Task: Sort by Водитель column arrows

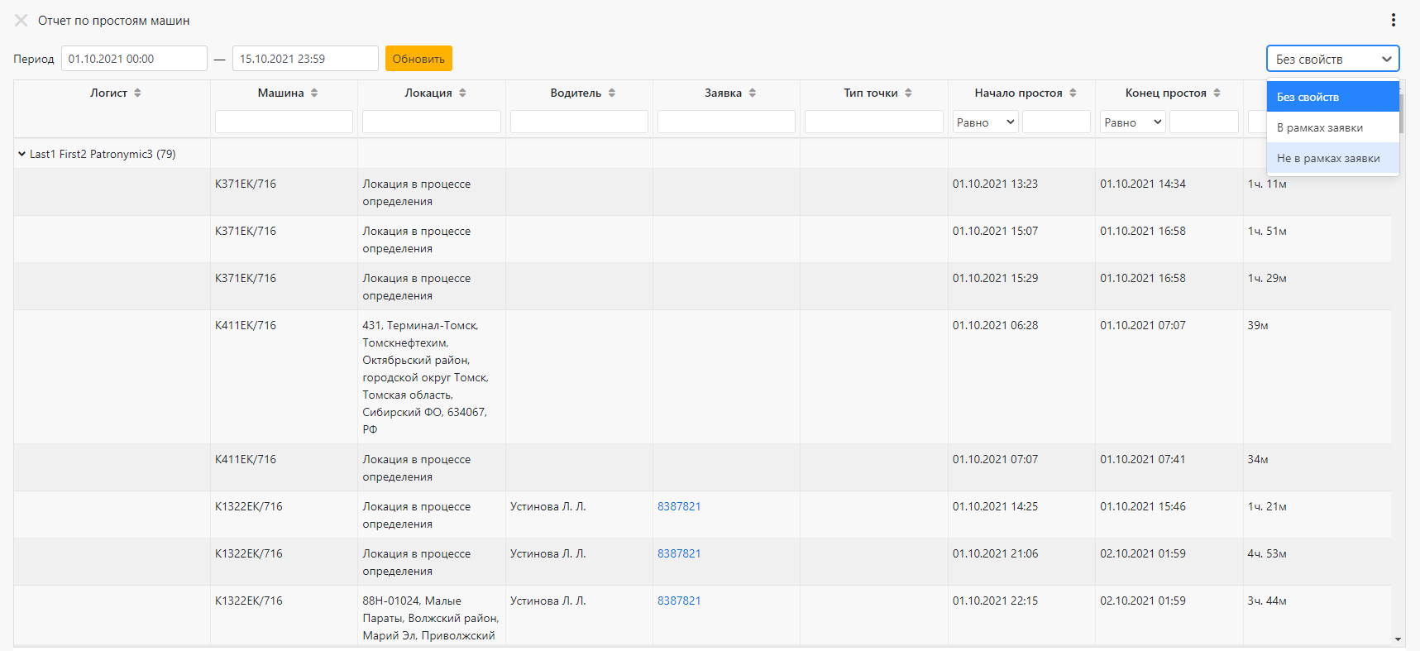Action: coord(612,93)
